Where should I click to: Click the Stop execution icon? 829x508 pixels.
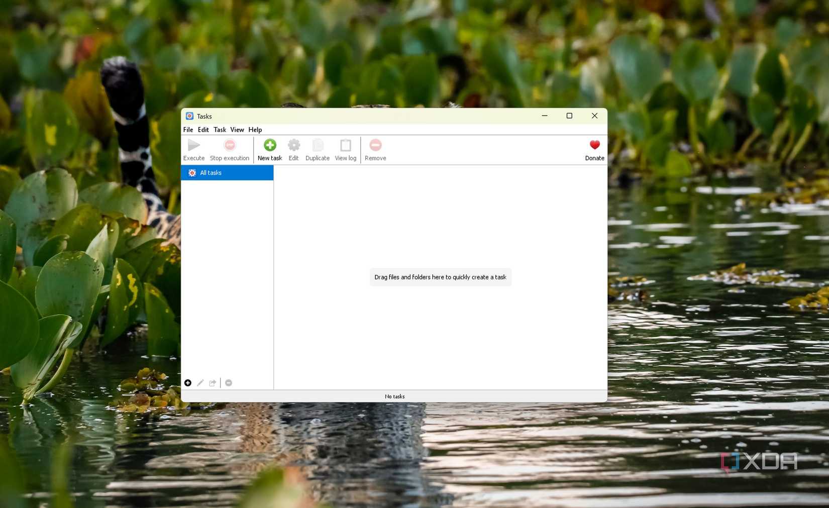click(229, 145)
